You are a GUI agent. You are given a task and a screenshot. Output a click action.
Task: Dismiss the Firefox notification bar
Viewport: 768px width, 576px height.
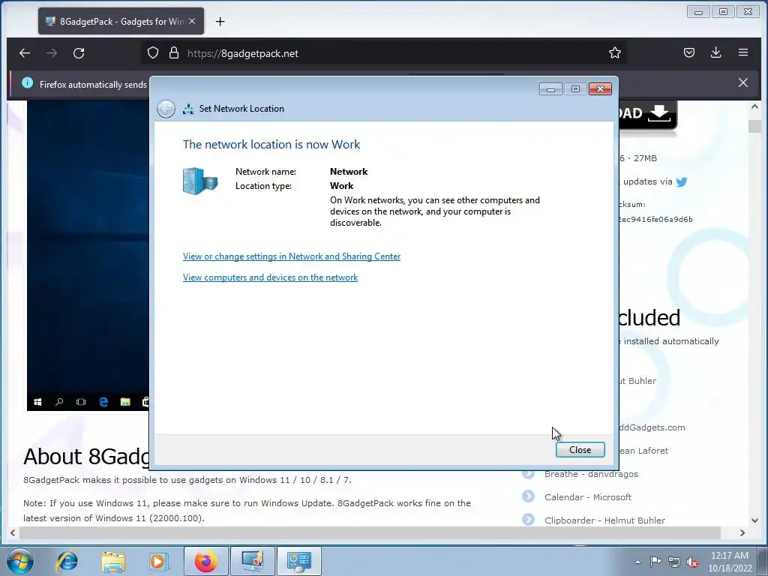pos(743,82)
